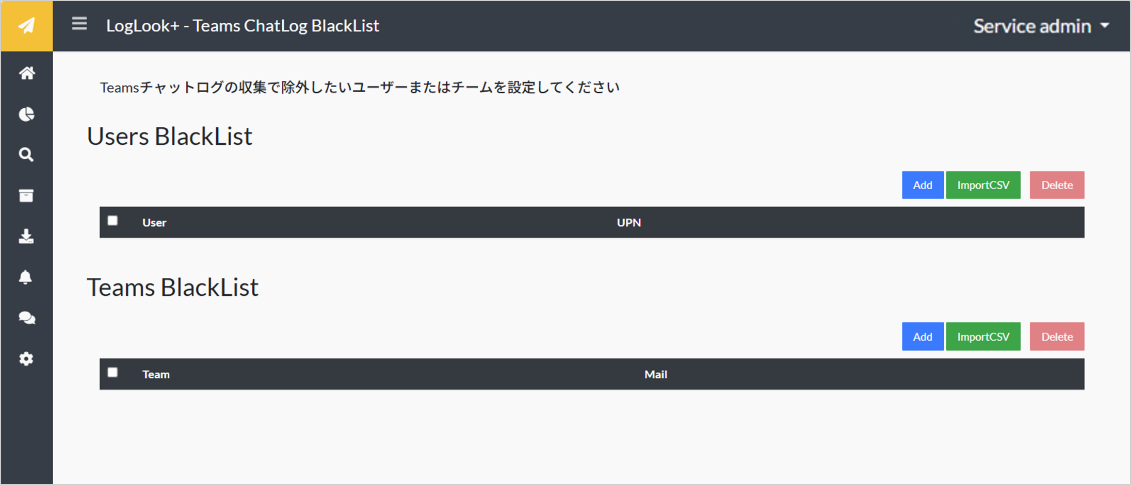Check the select-all box in Teams table
1131x485 pixels.
click(x=112, y=373)
